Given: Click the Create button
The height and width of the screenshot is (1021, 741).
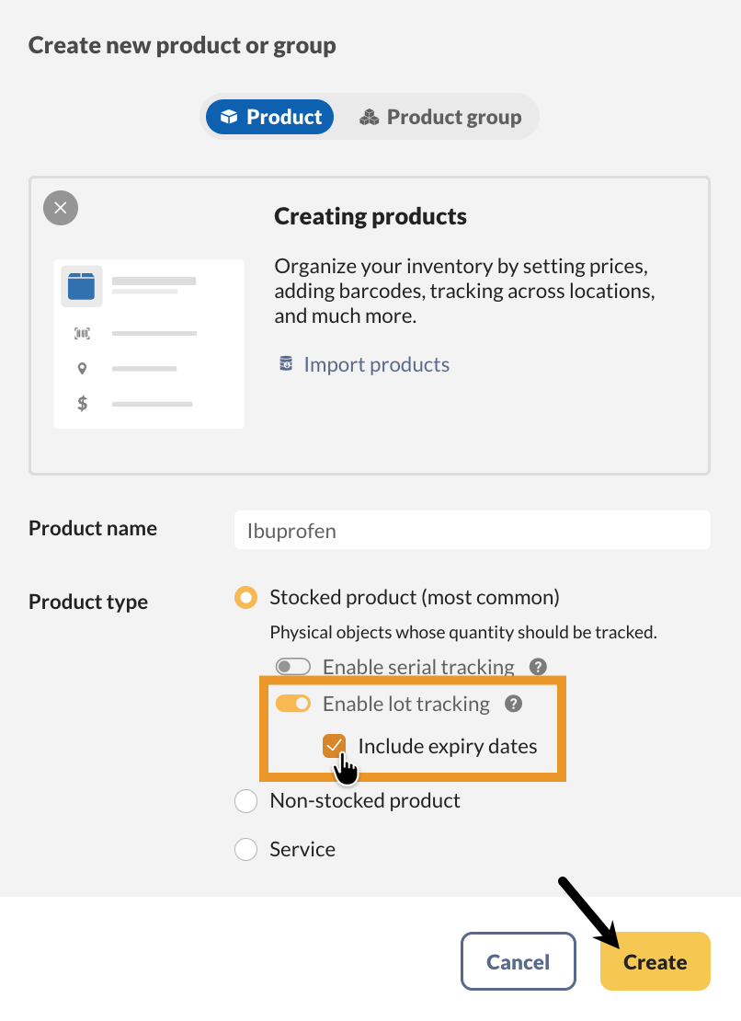Looking at the screenshot, I should pos(655,961).
